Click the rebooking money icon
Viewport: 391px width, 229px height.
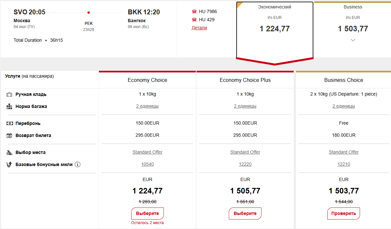tap(9, 123)
